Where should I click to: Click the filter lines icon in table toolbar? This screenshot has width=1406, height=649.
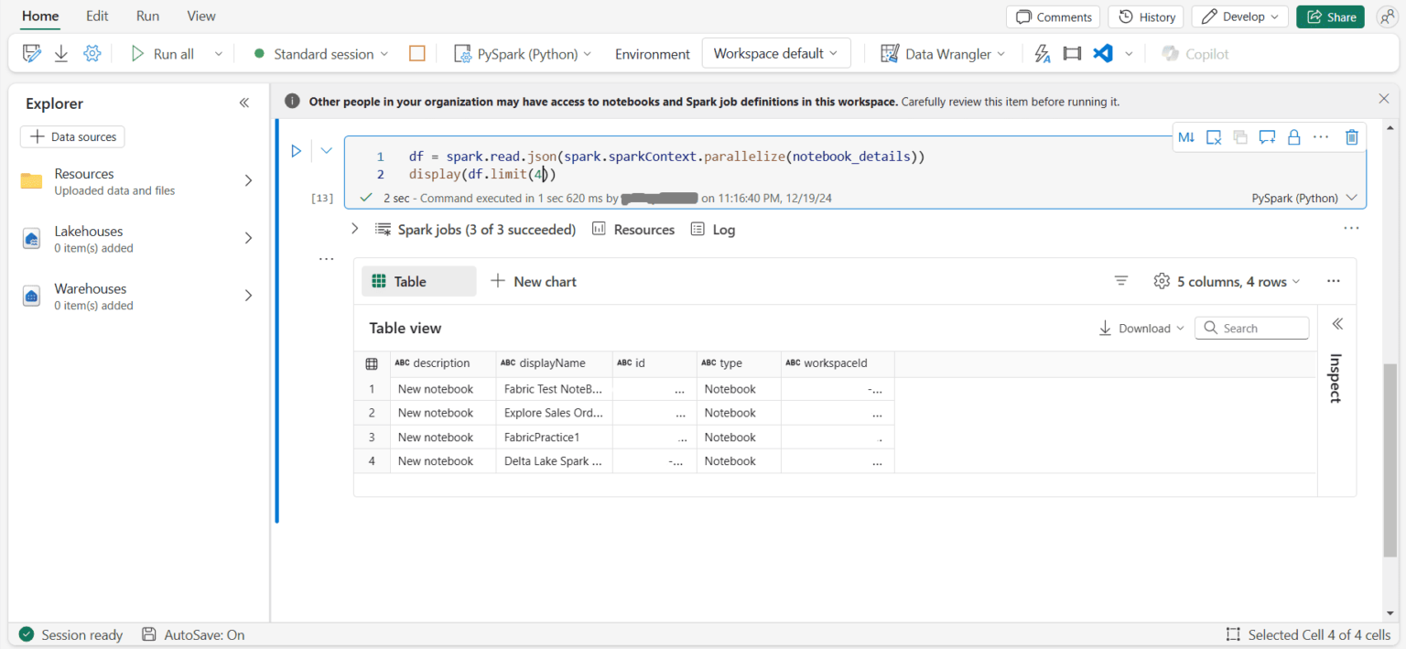click(1121, 281)
